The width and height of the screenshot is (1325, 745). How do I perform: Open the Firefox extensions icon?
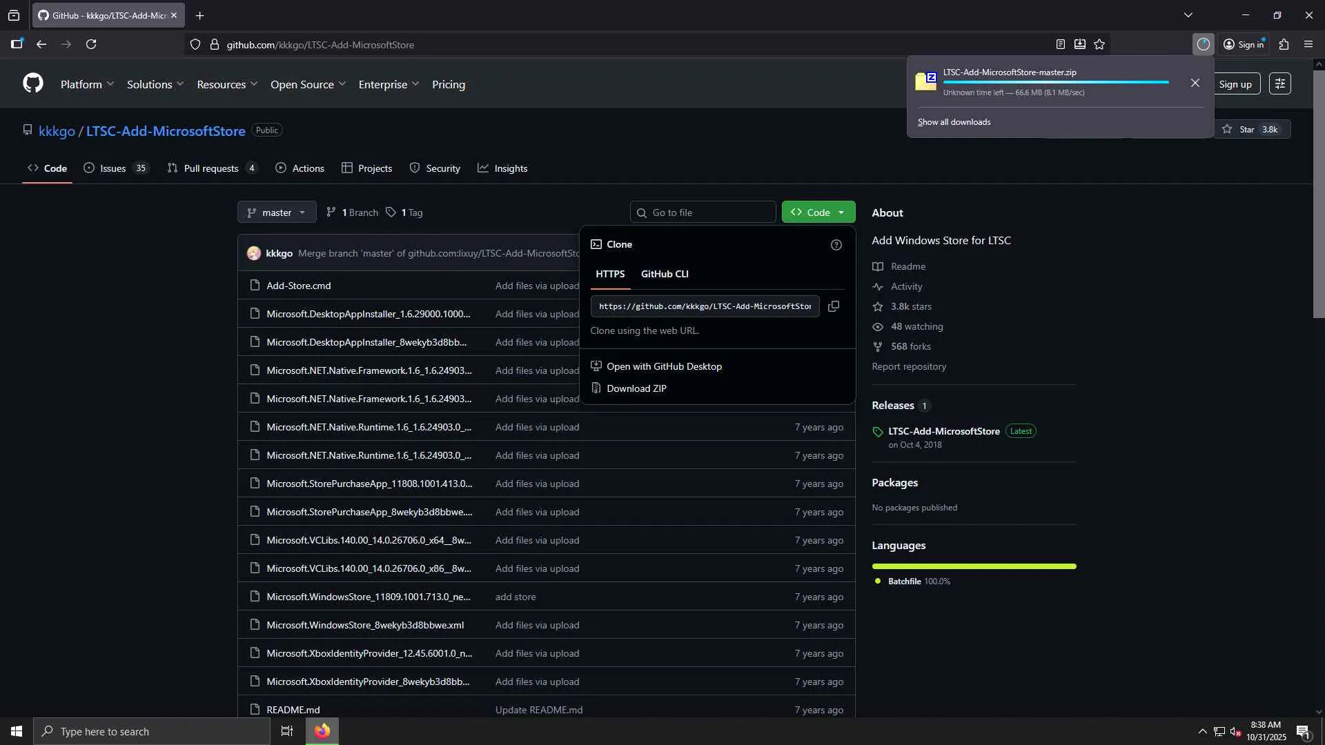1284,45
